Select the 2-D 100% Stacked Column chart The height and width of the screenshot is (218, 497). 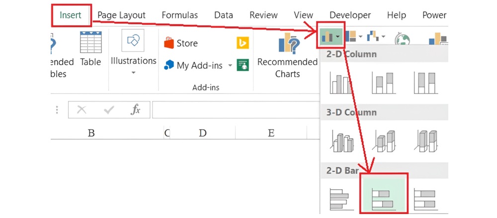(x=426, y=82)
